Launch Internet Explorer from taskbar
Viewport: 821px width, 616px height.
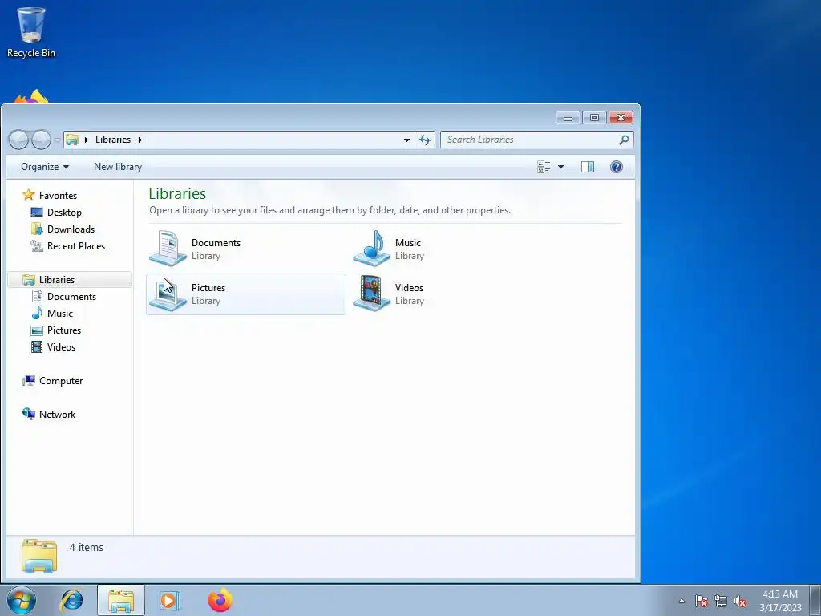click(71, 600)
